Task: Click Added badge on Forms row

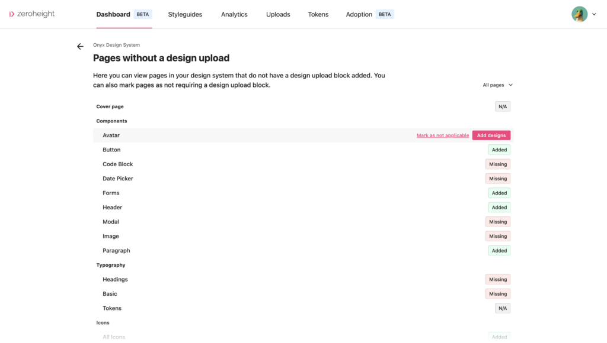Action: (x=499, y=193)
